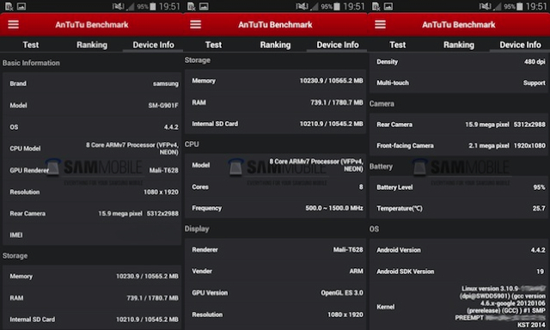550x330 pixels.
Task: Select the Brand row showing samsung
Action: click(92, 83)
